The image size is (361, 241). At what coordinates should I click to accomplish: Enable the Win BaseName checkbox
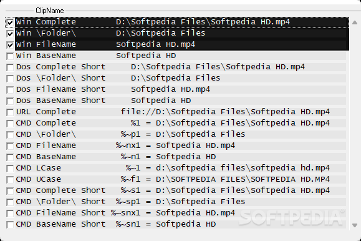point(10,56)
